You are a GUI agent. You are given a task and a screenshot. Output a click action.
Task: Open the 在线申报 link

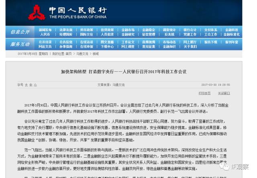87,47
